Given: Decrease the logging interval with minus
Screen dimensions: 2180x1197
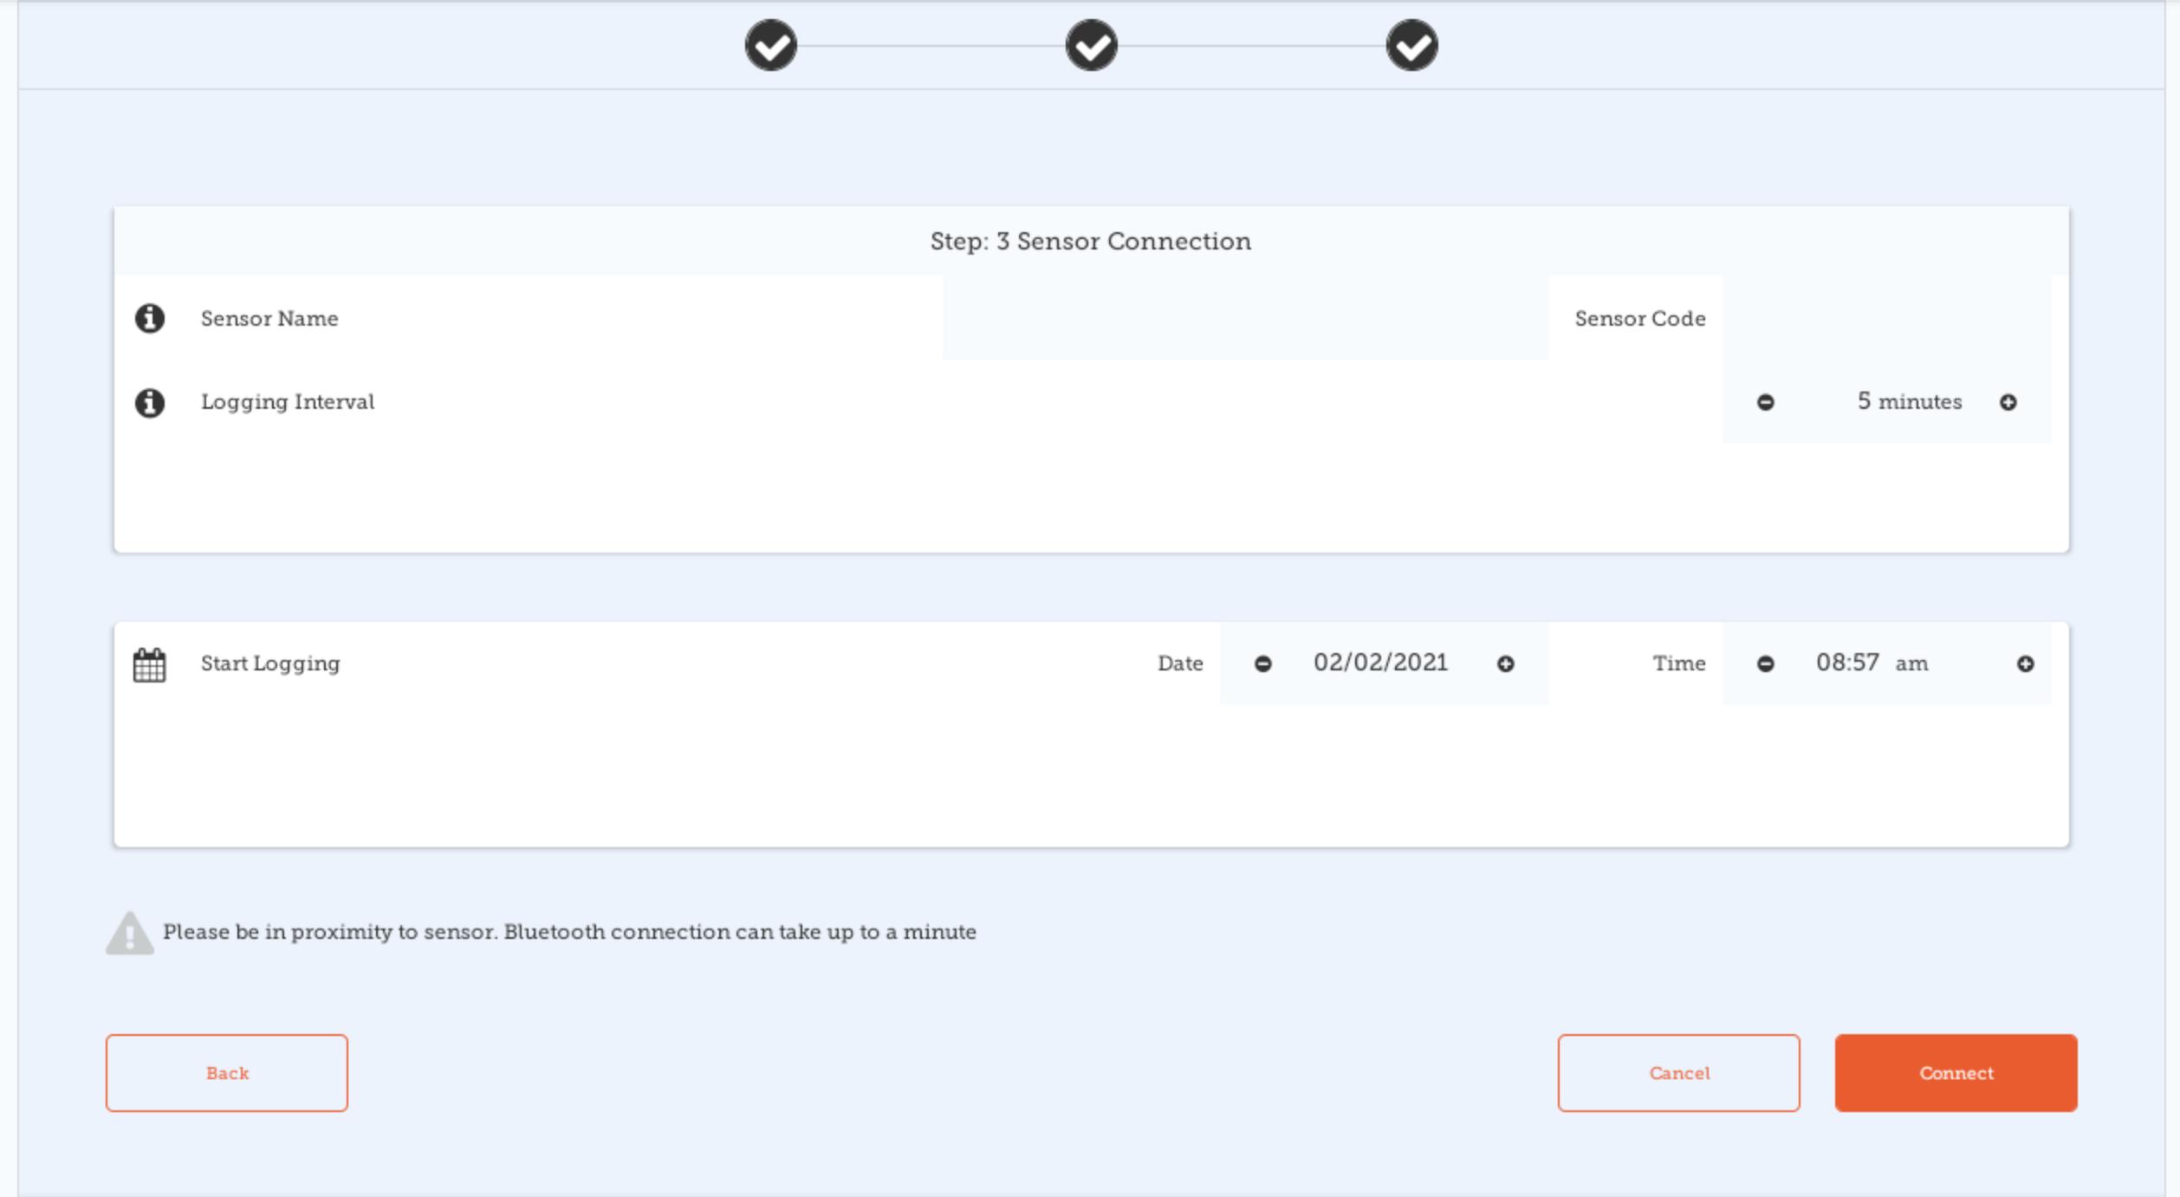Looking at the screenshot, I should pos(1765,403).
